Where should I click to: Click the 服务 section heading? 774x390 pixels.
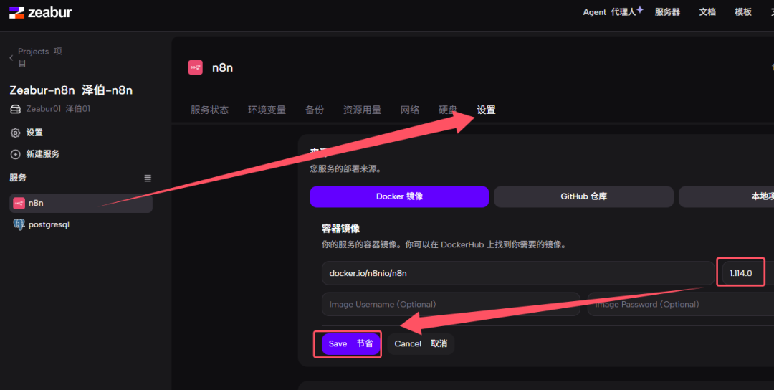(x=18, y=178)
